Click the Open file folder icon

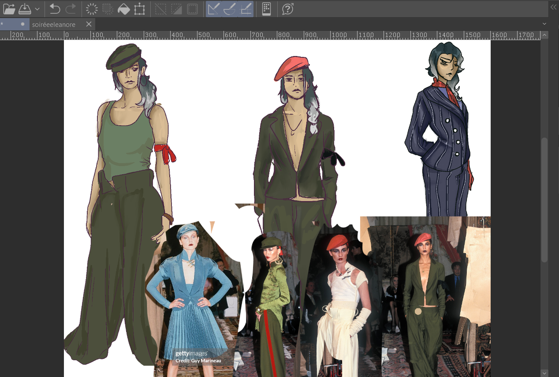9,9
